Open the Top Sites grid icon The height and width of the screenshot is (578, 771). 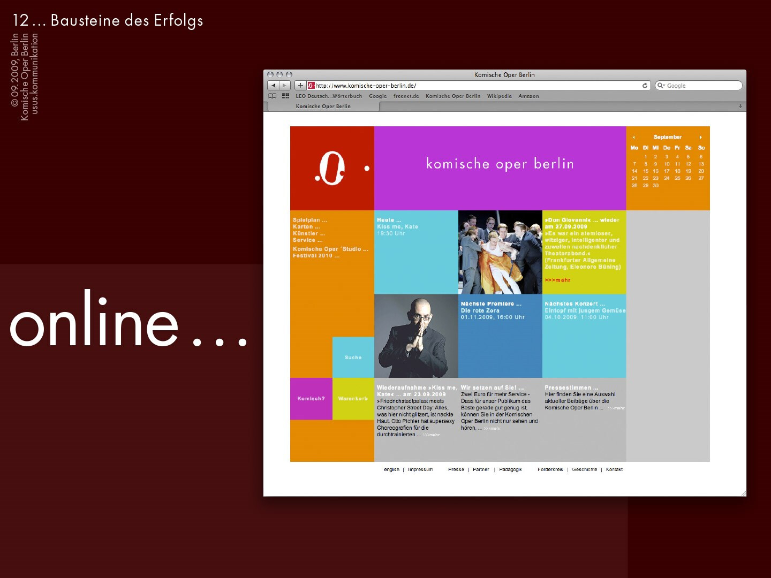[285, 96]
